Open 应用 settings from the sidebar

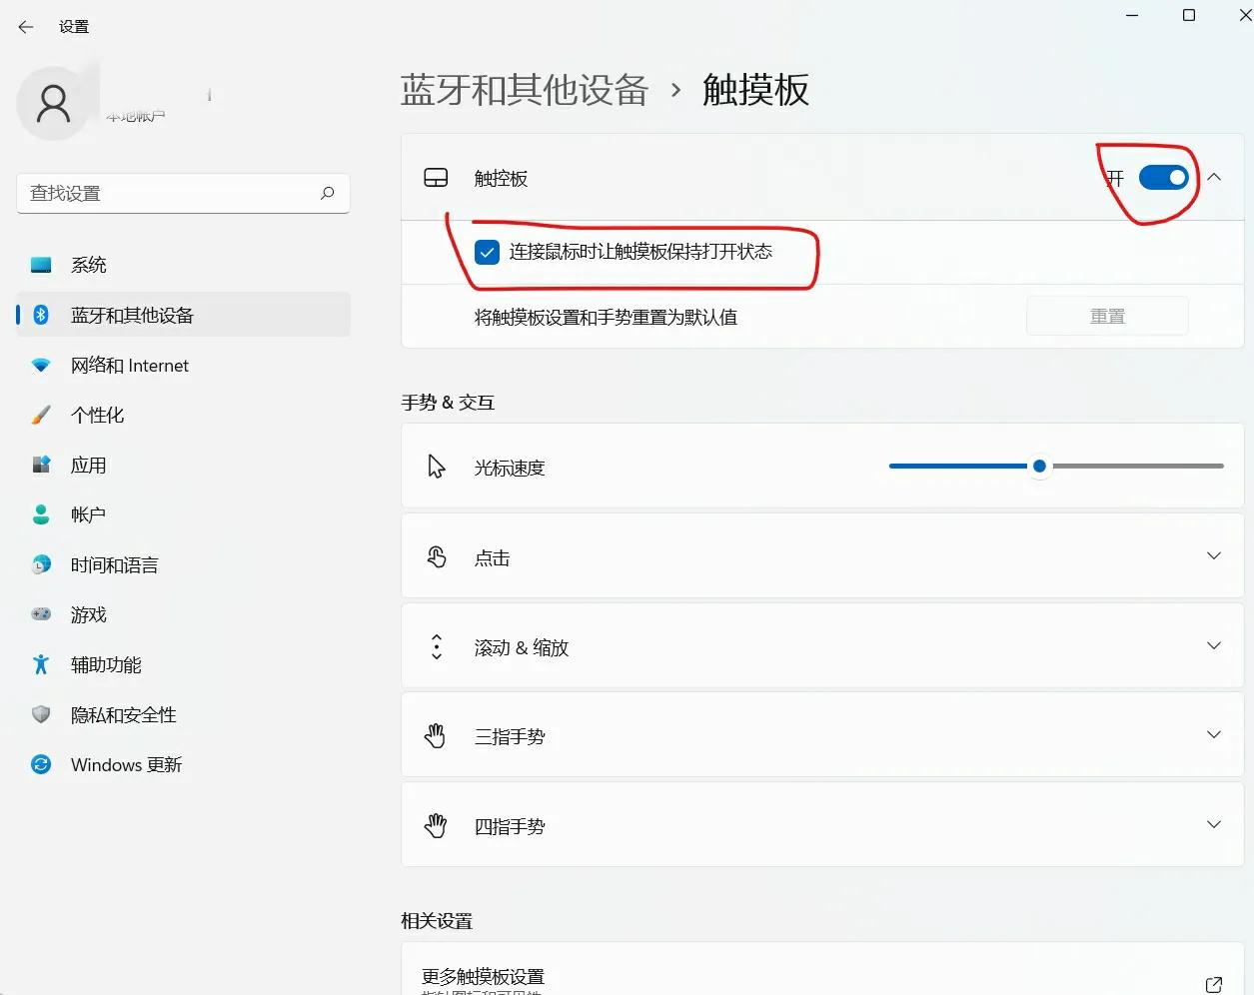(x=89, y=465)
